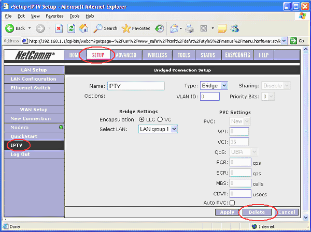Open Favorites with the star icon
The width and height of the screenshot is (311, 232).
coord(126,28)
